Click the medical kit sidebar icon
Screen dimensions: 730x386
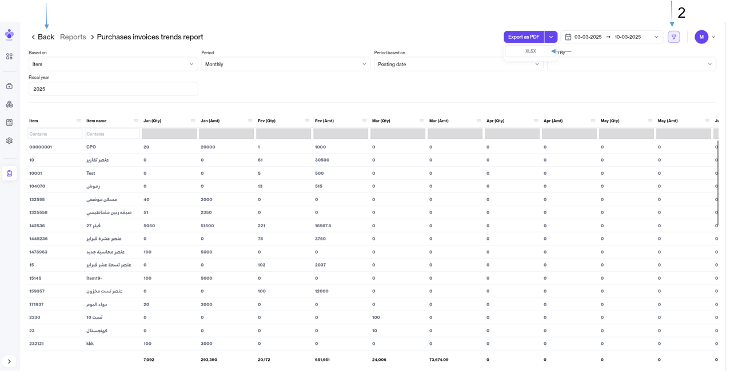coord(9,86)
